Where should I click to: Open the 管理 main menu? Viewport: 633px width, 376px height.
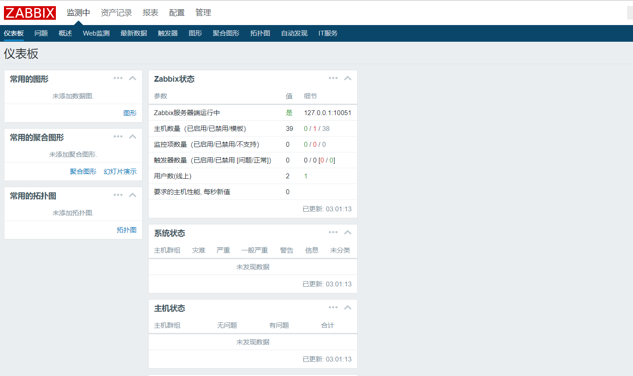[203, 13]
